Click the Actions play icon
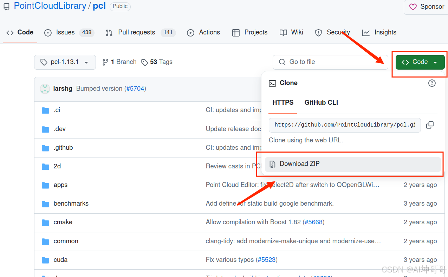This screenshot has width=448, height=277. click(190, 33)
